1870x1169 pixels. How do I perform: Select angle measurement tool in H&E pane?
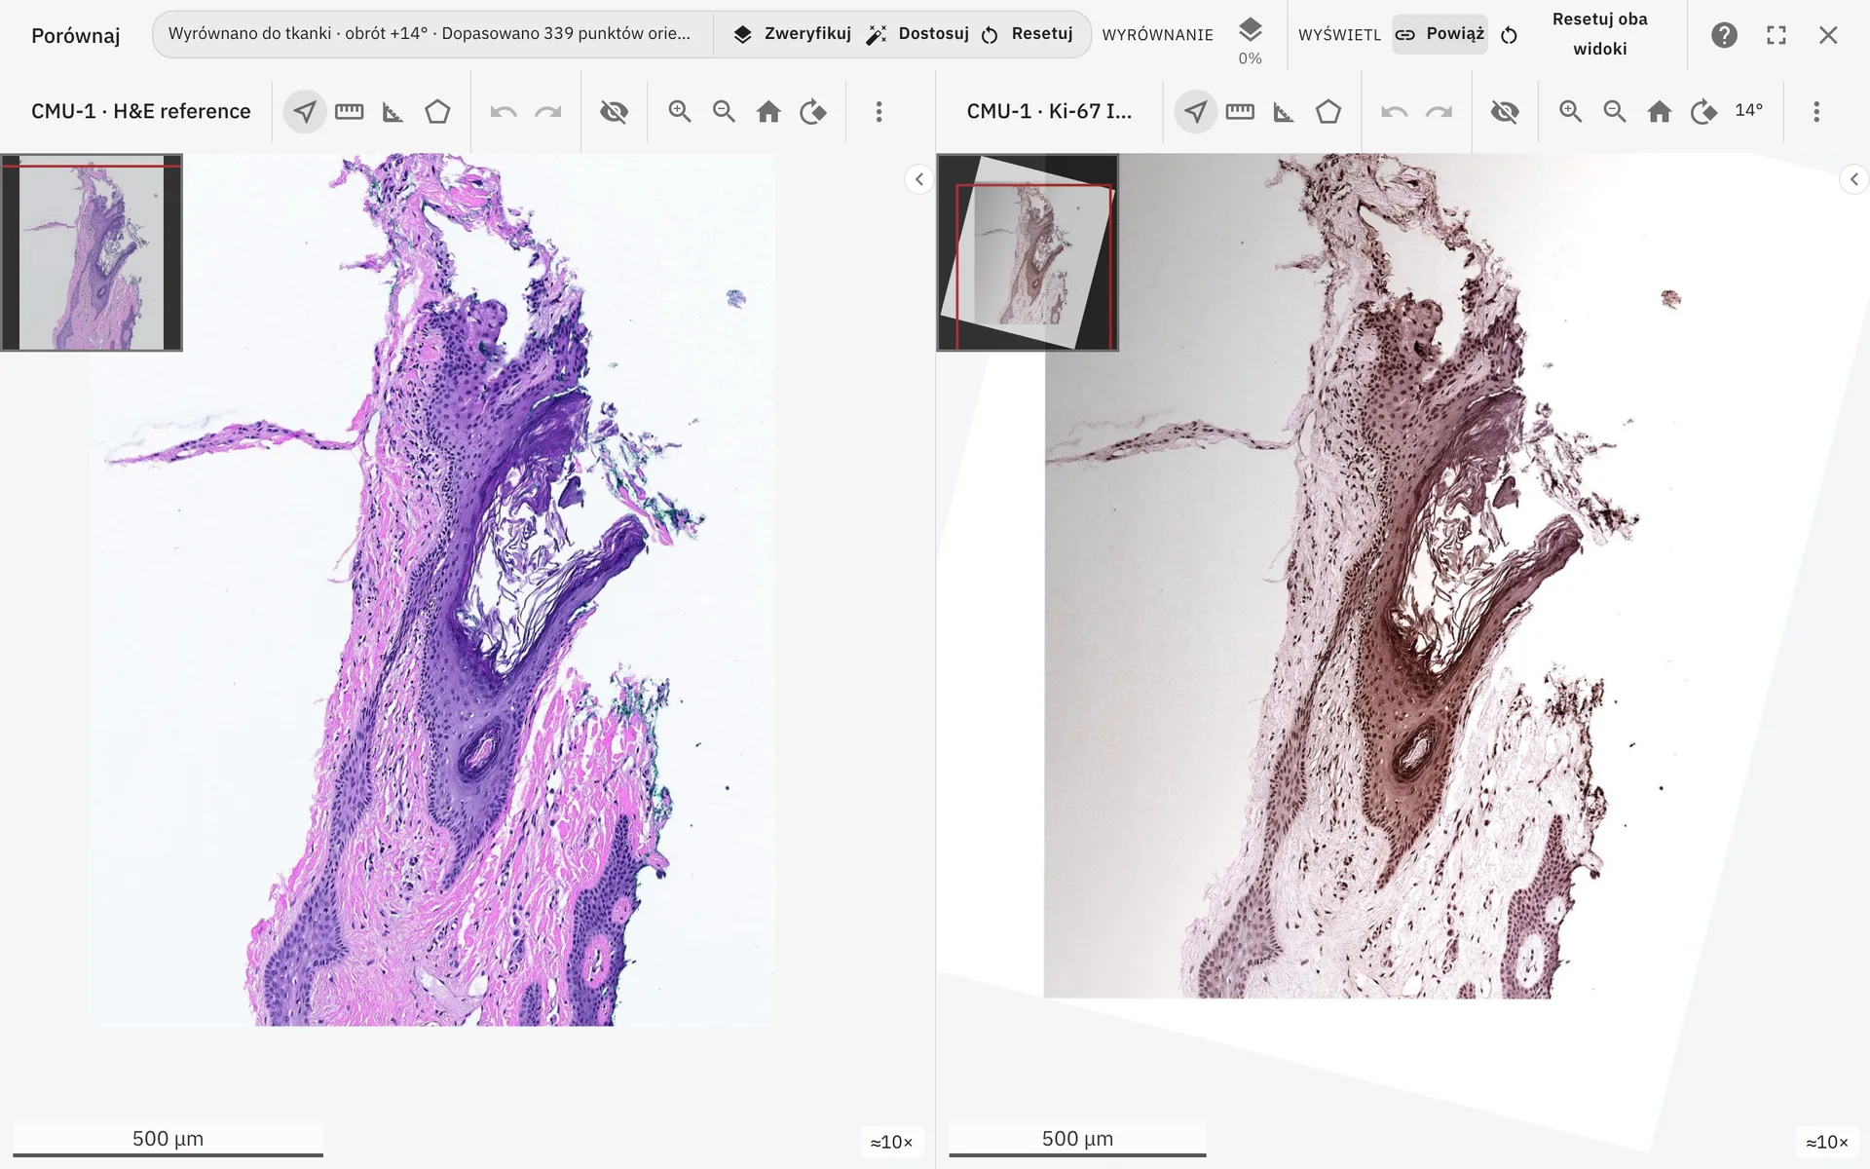click(393, 112)
